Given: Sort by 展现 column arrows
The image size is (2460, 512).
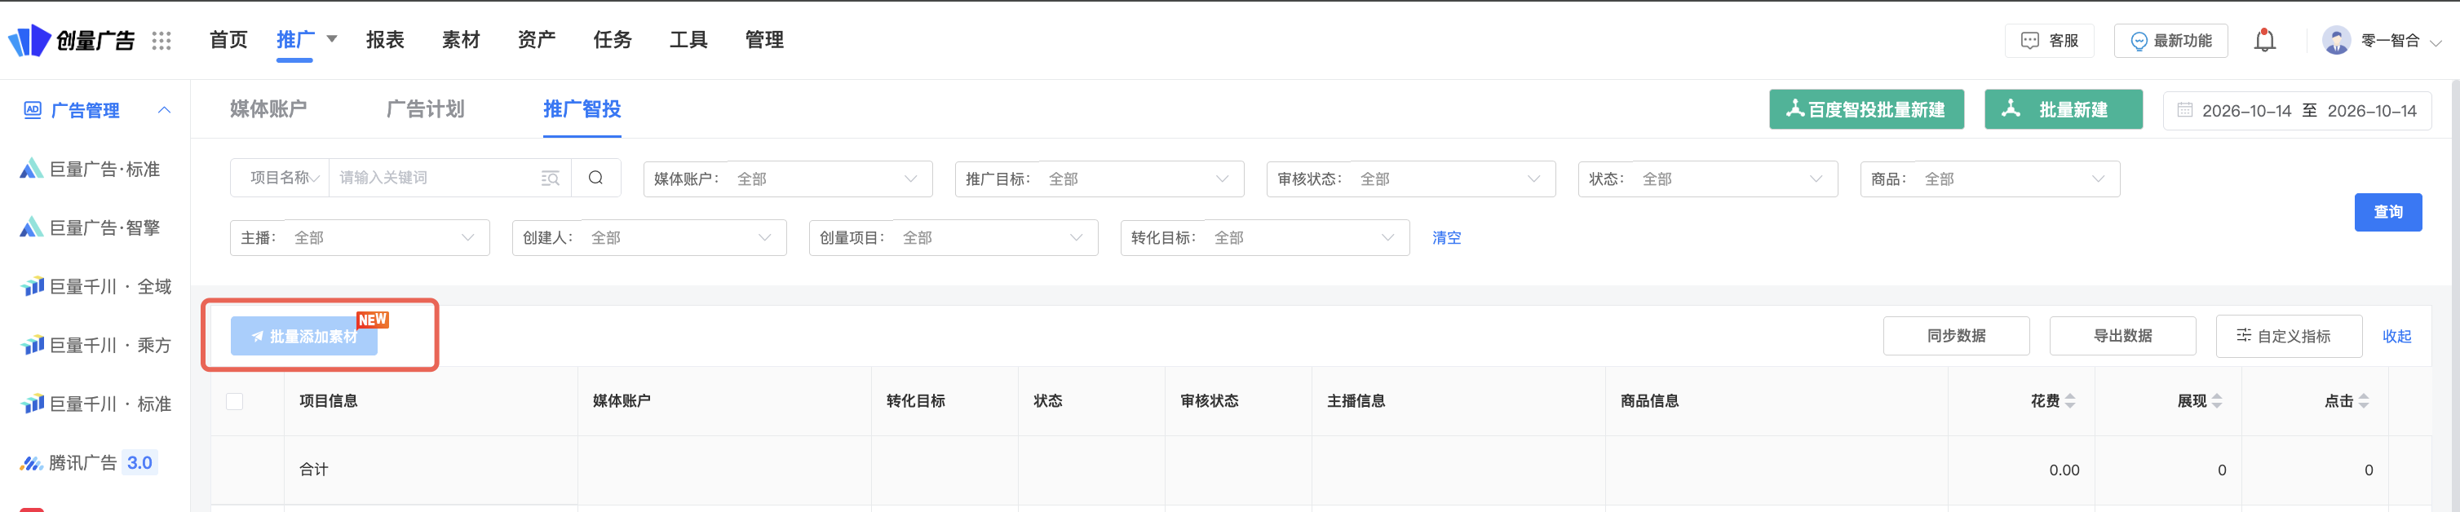Looking at the screenshot, I should click(2216, 401).
